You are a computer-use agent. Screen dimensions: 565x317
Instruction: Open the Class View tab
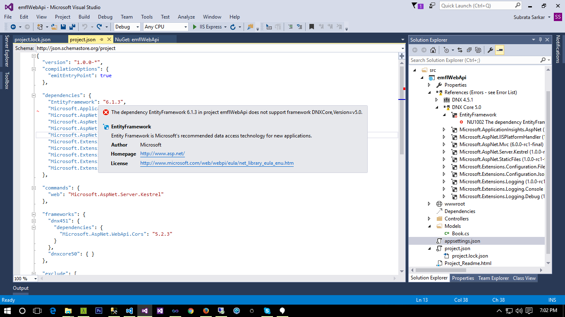[524, 278]
